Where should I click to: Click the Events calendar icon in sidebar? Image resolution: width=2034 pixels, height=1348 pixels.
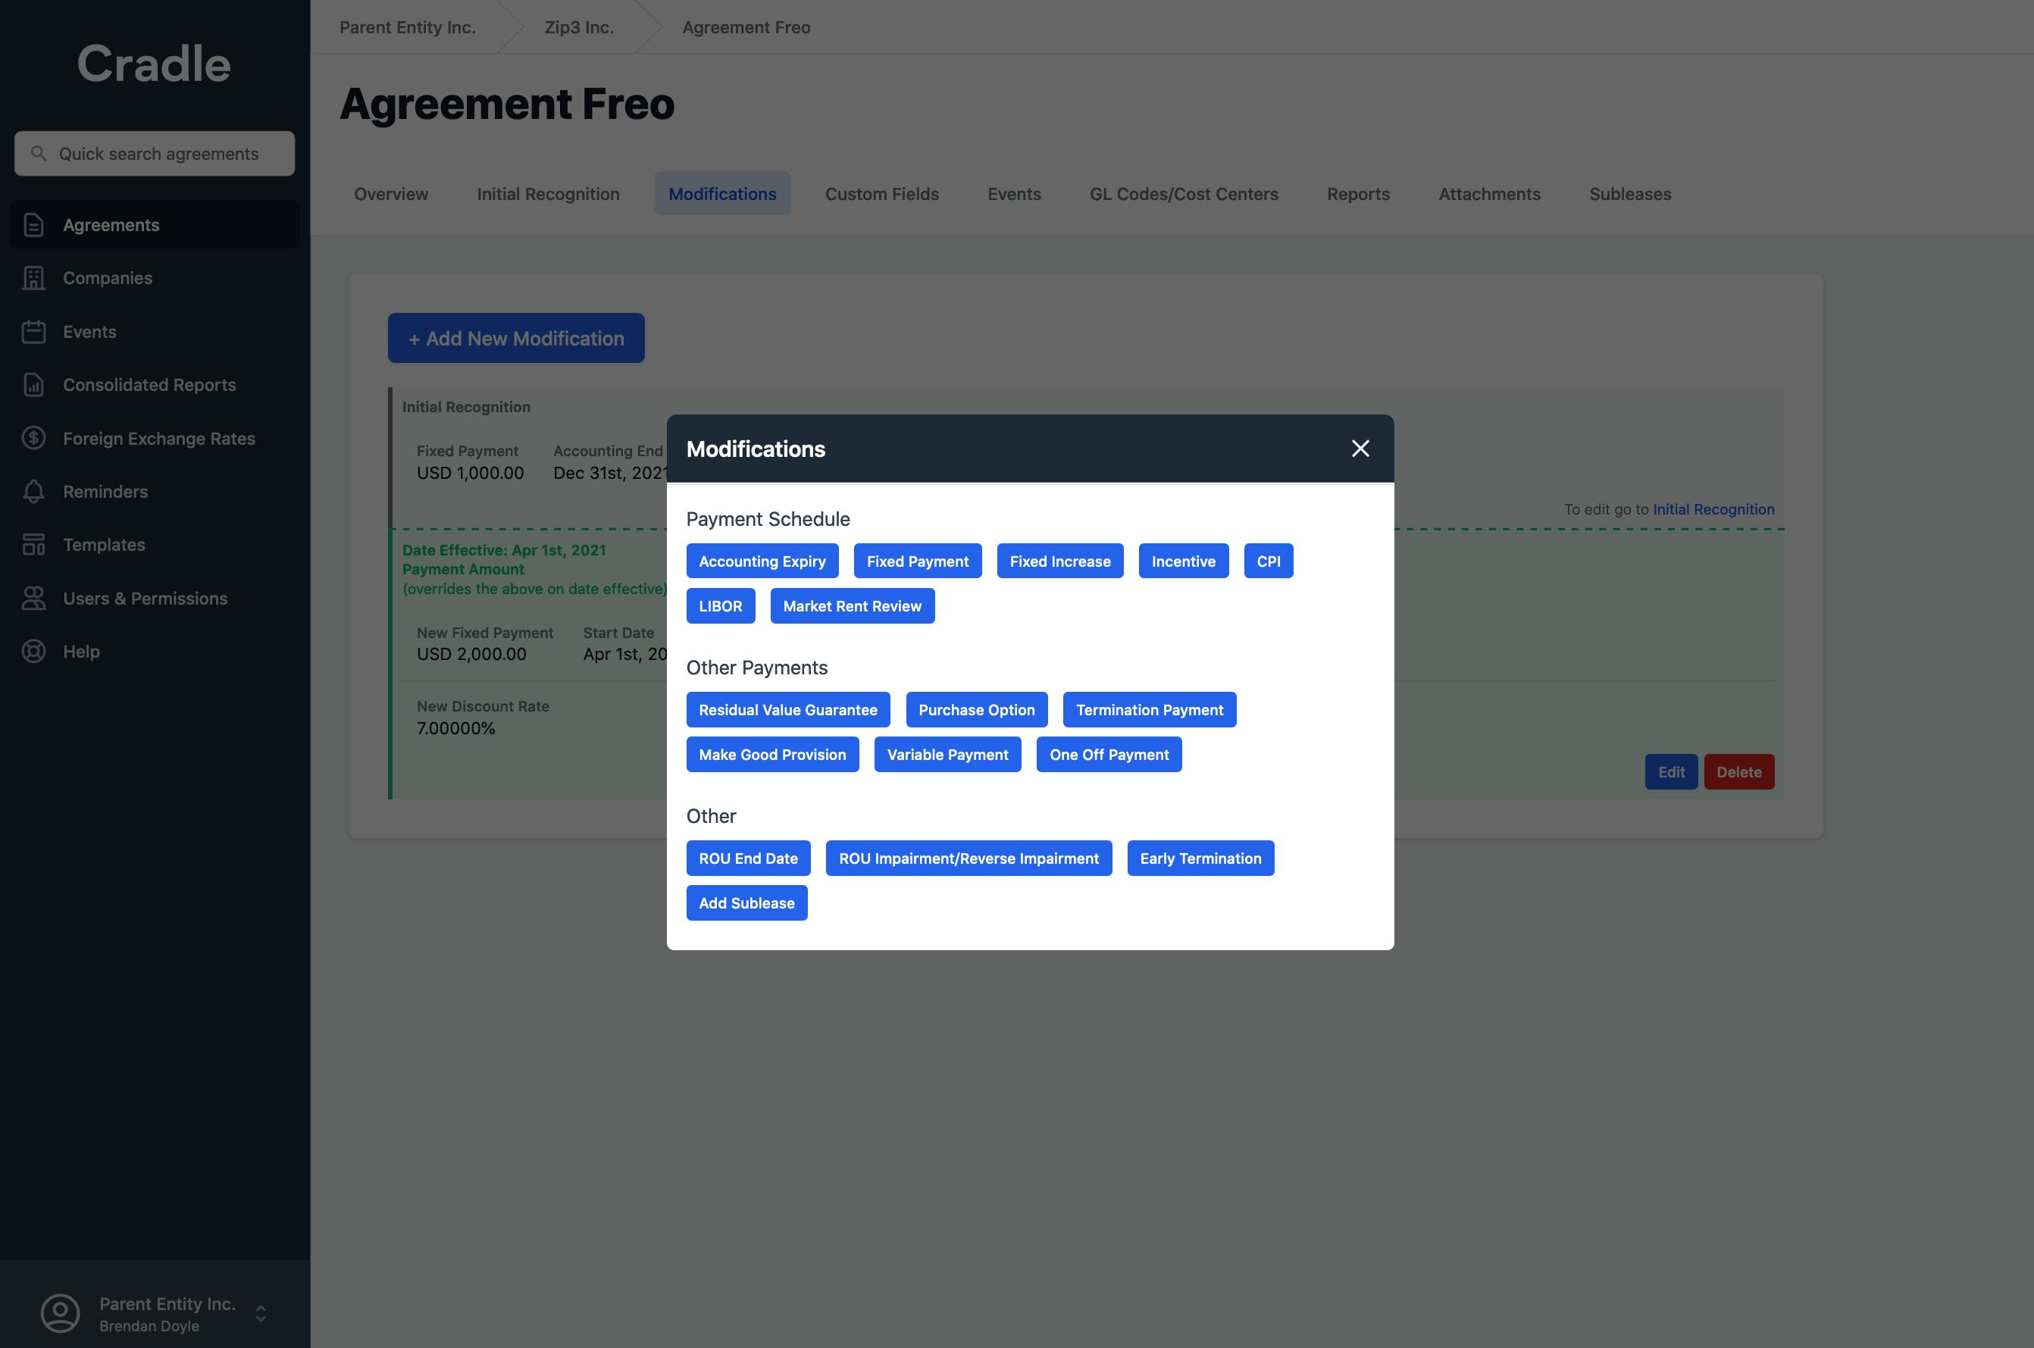pos(33,332)
